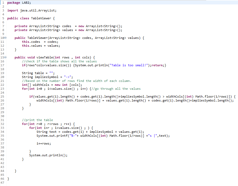Collapse the viewTable method at line 15
Image resolution: width=238 pixels, height=186 pixels.
(5, 57)
